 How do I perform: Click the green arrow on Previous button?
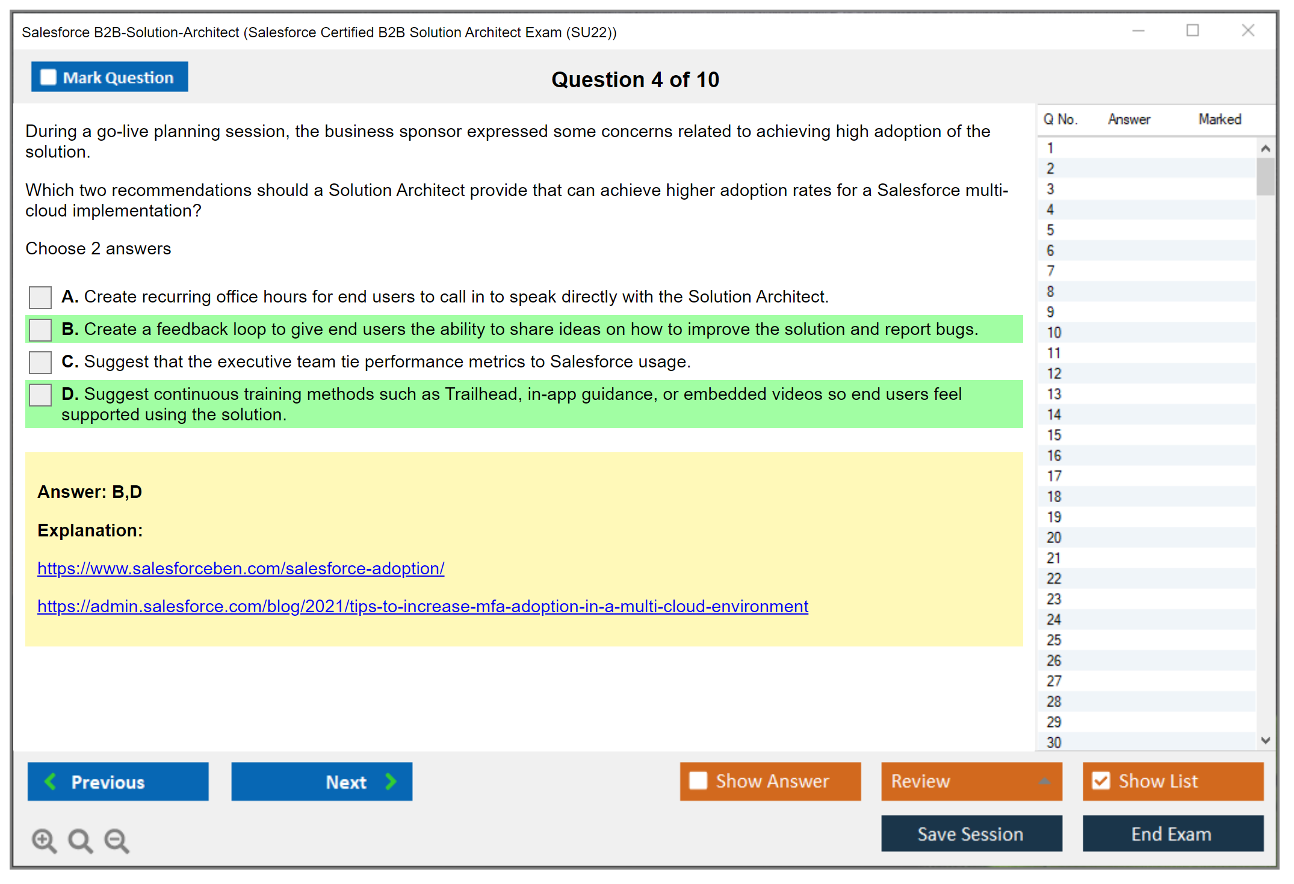tap(51, 781)
